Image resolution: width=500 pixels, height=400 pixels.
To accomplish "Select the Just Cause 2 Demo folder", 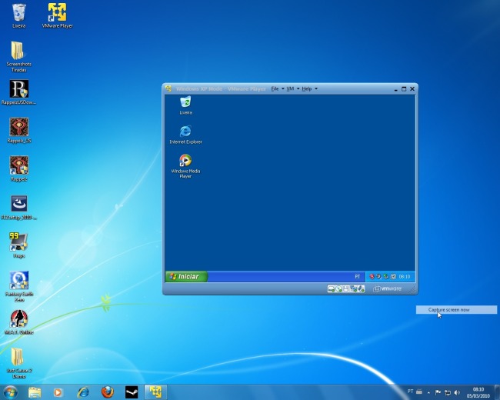I will pos(18,363).
